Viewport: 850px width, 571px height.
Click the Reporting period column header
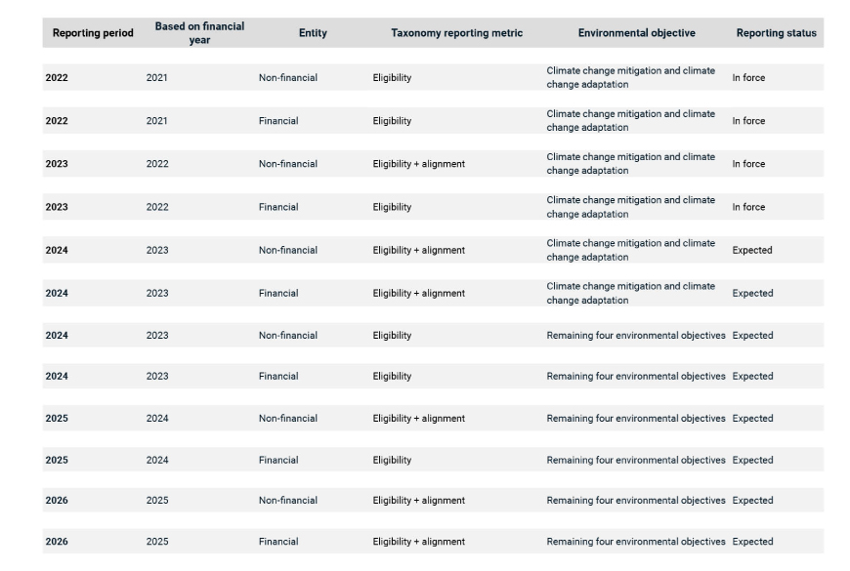point(93,33)
